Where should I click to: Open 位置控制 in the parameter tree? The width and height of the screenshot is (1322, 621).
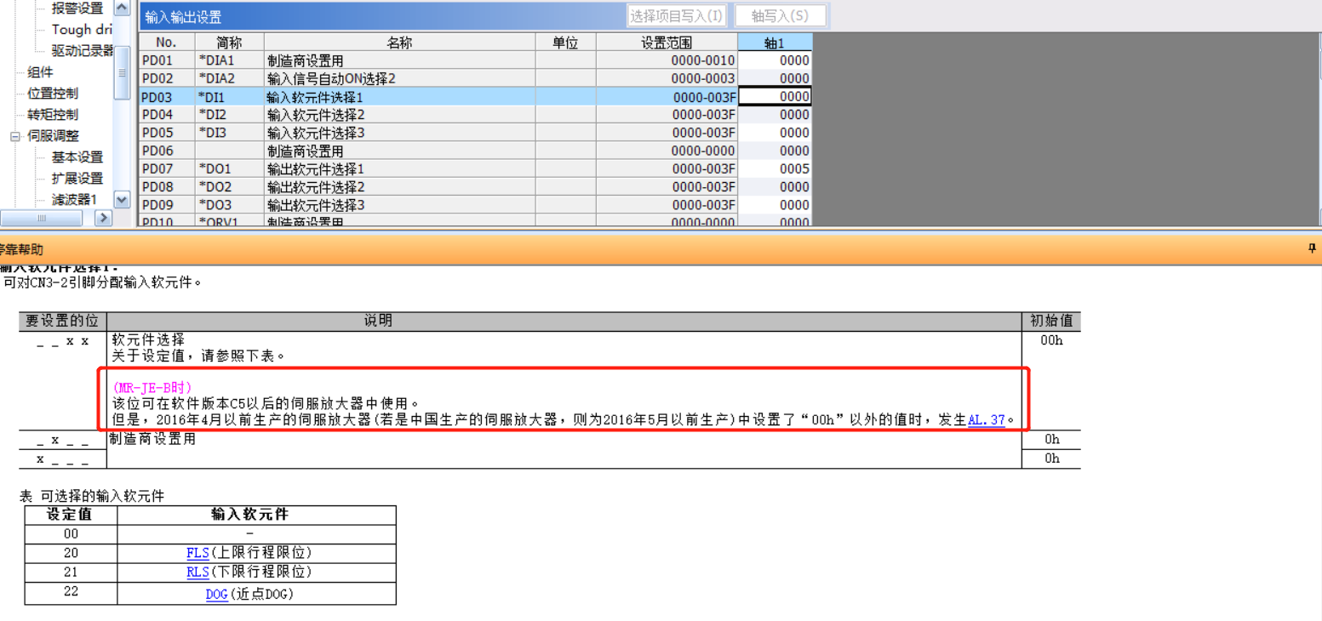click(x=53, y=94)
